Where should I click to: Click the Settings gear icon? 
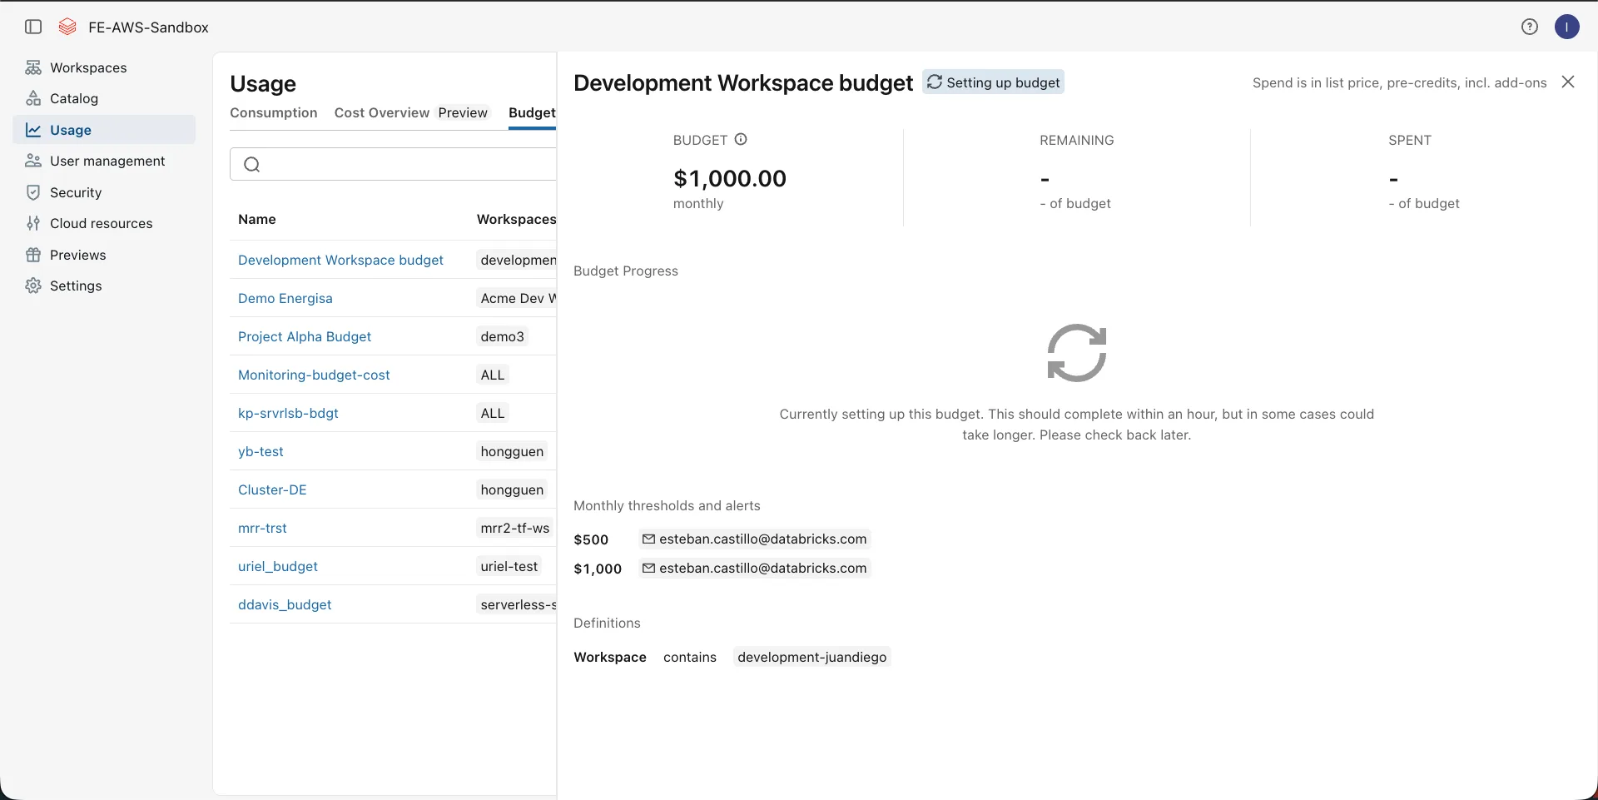33,286
